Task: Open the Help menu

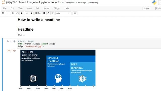Action: tap(67, 8)
